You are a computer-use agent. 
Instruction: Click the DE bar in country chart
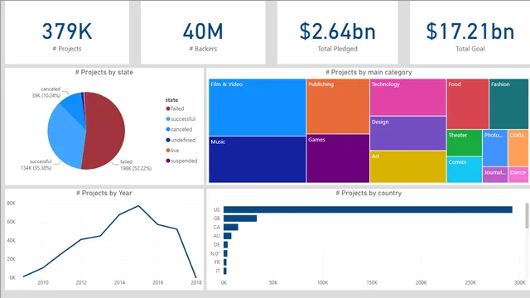click(225, 245)
